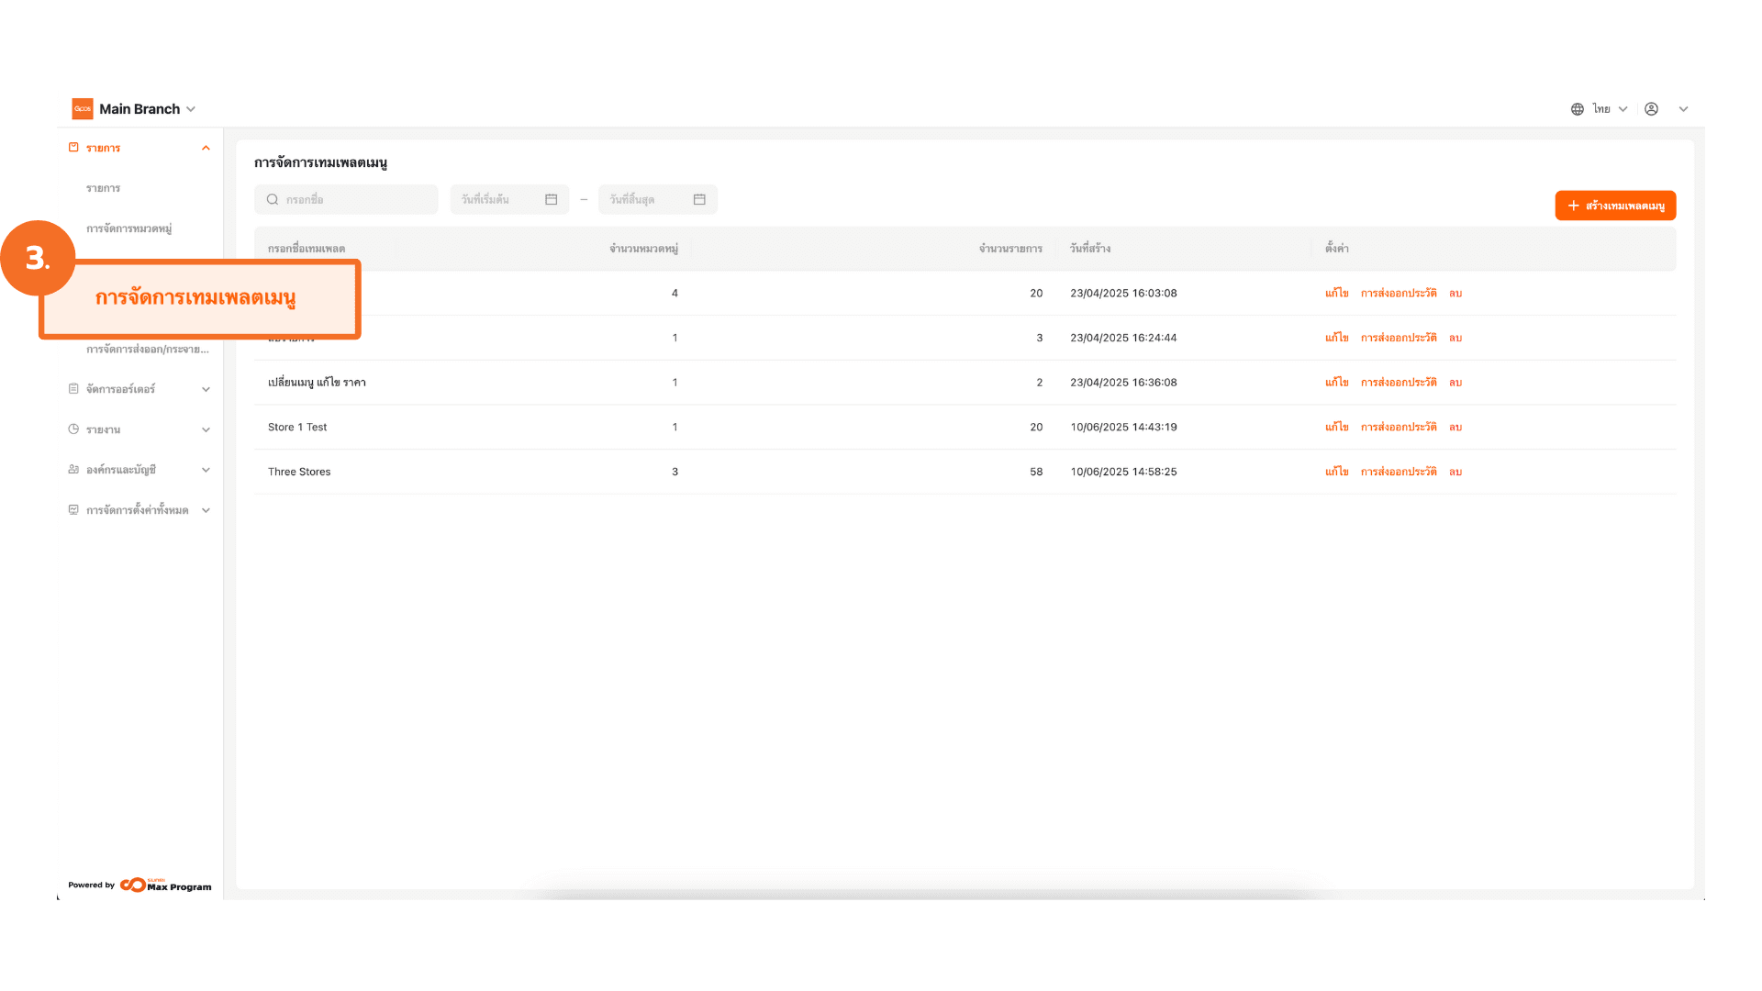Click the รายงาน clock icon in sidebar
This screenshot has width=1762, height=991.
[73, 429]
